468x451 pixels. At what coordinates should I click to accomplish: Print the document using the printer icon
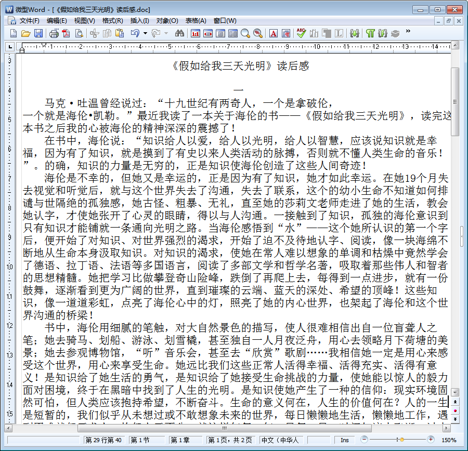click(54, 33)
